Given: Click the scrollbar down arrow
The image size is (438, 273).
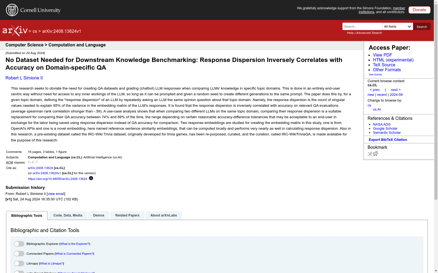Looking at the screenshot, I should click(436, 271).
